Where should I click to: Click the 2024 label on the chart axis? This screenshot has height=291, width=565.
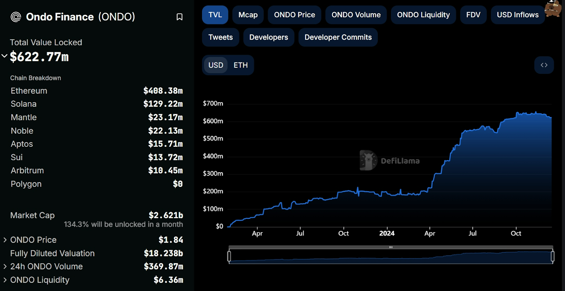[x=387, y=233]
